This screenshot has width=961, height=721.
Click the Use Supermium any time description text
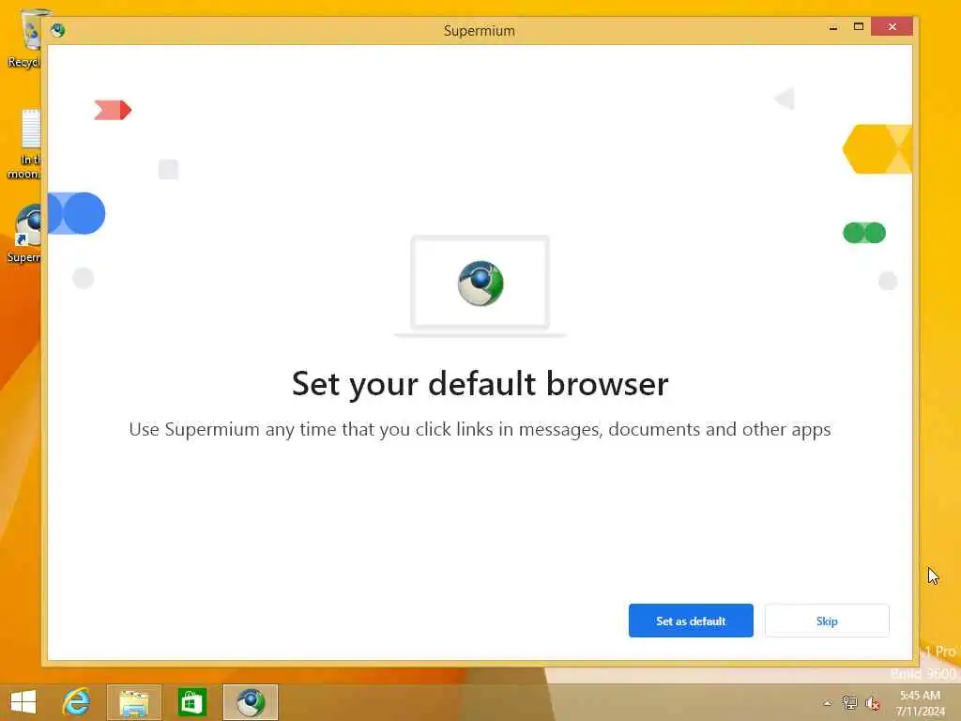click(x=480, y=429)
